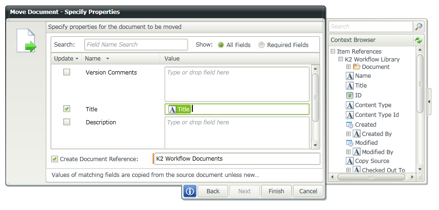This screenshot has width=439, height=210.
Task: Open the Update column dropdown arrow
Action: tap(77, 59)
